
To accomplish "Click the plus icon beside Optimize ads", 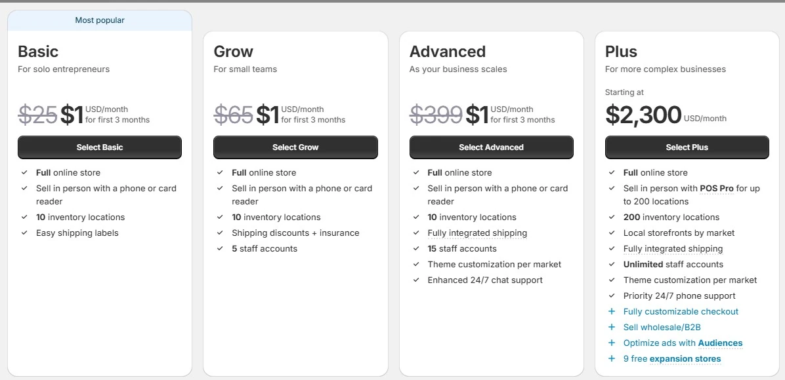I will pyautogui.click(x=612, y=343).
